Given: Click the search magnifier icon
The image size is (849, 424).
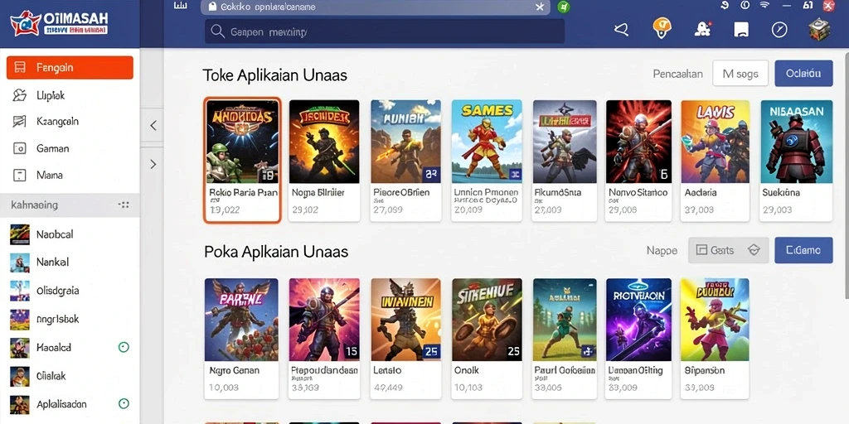Looking at the screenshot, I should 218,32.
